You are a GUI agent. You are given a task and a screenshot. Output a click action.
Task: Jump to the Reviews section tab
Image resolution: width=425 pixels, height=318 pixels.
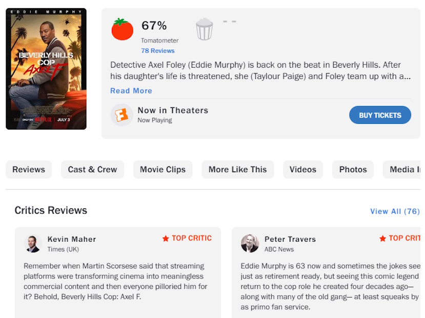coord(29,169)
